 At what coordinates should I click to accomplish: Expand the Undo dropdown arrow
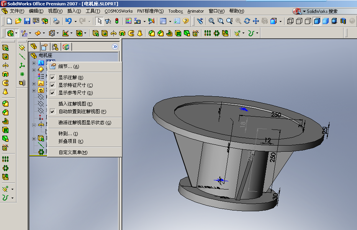point(75,21)
